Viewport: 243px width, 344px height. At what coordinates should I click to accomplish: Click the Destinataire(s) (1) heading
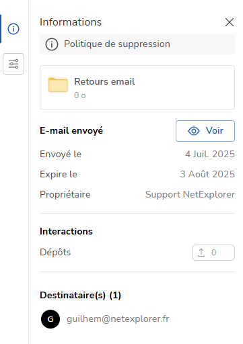80,296
